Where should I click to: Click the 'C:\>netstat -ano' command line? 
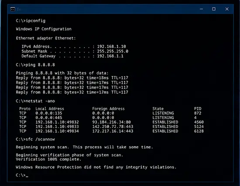35,101
